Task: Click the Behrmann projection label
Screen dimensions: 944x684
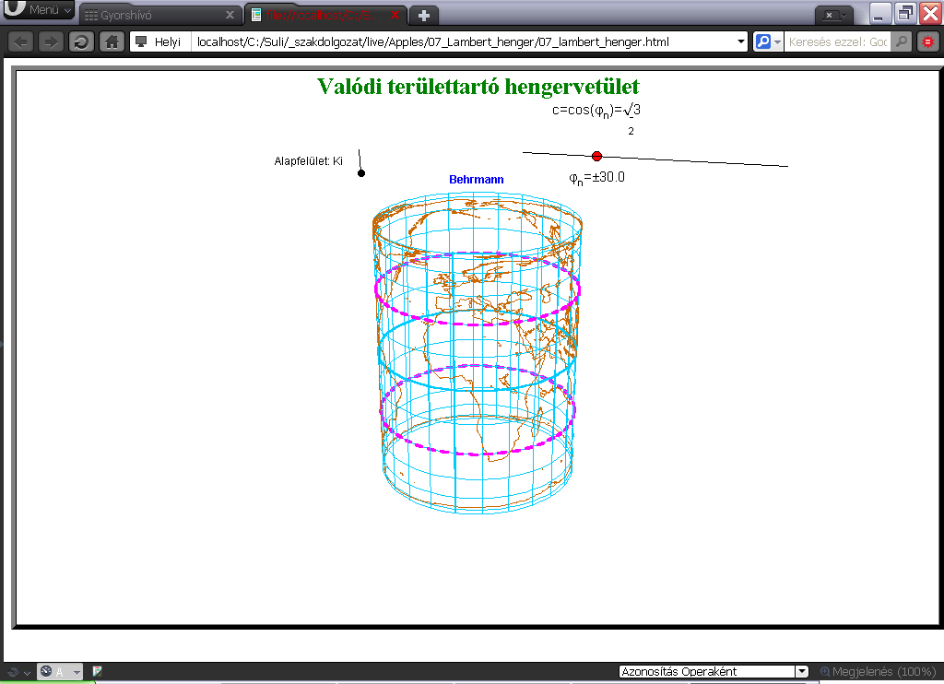Action: [477, 180]
